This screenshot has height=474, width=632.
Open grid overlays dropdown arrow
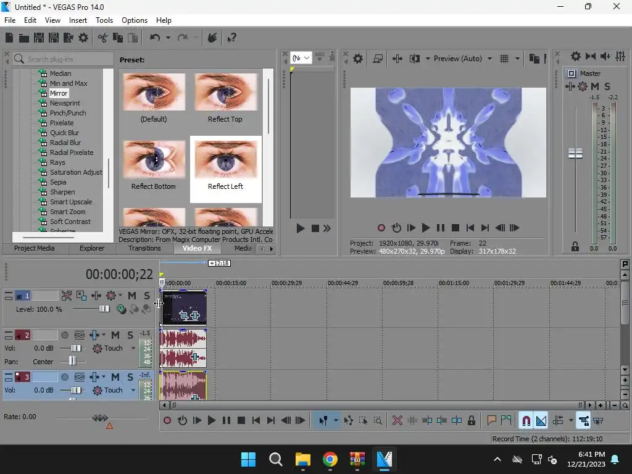(x=517, y=59)
